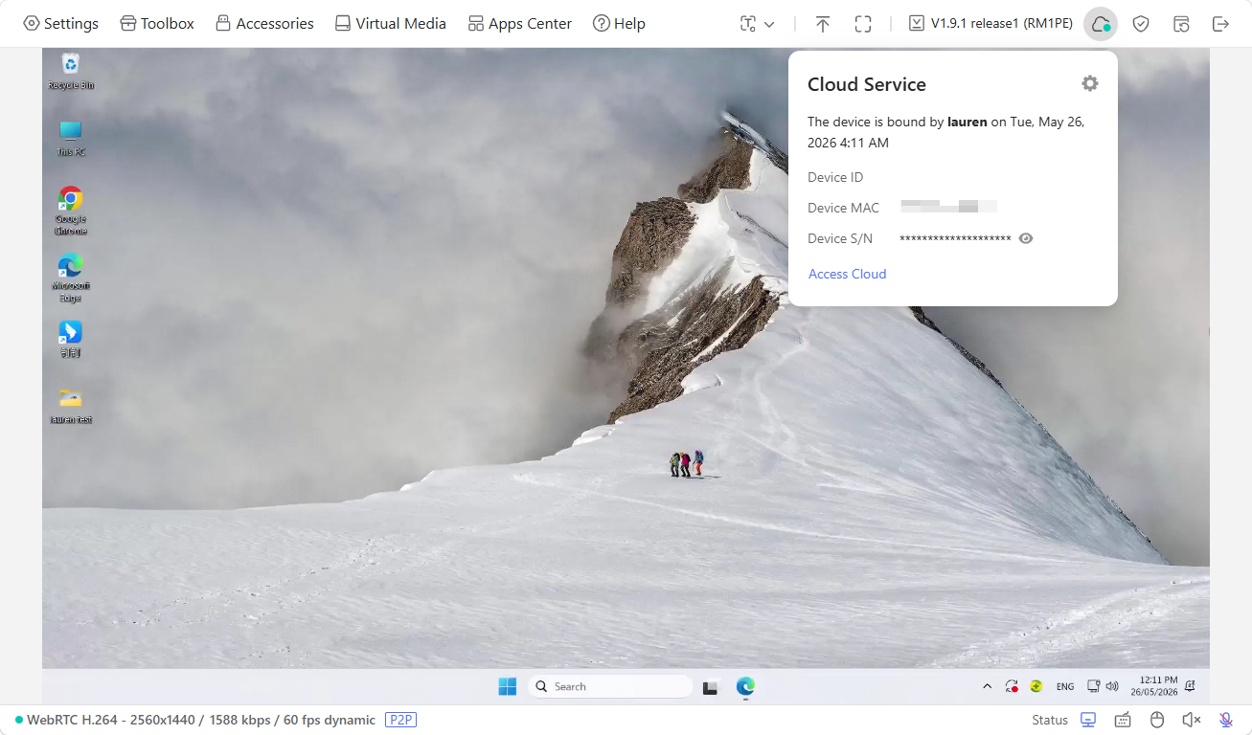Select the lauren test folder
Image resolution: width=1252 pixels, height=735 pixels.
coord(70,406)
